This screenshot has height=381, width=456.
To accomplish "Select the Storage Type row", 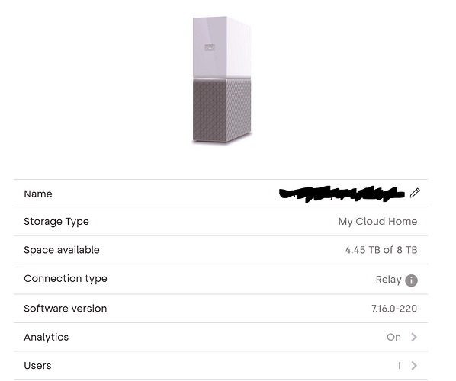I will tap(220, 222).
